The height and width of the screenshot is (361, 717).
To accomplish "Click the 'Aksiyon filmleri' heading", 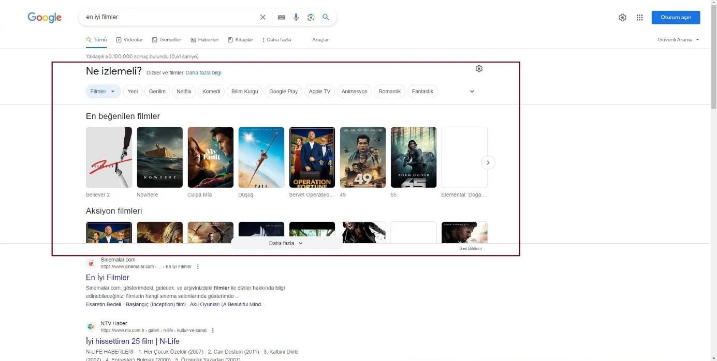I will point(114,211).
